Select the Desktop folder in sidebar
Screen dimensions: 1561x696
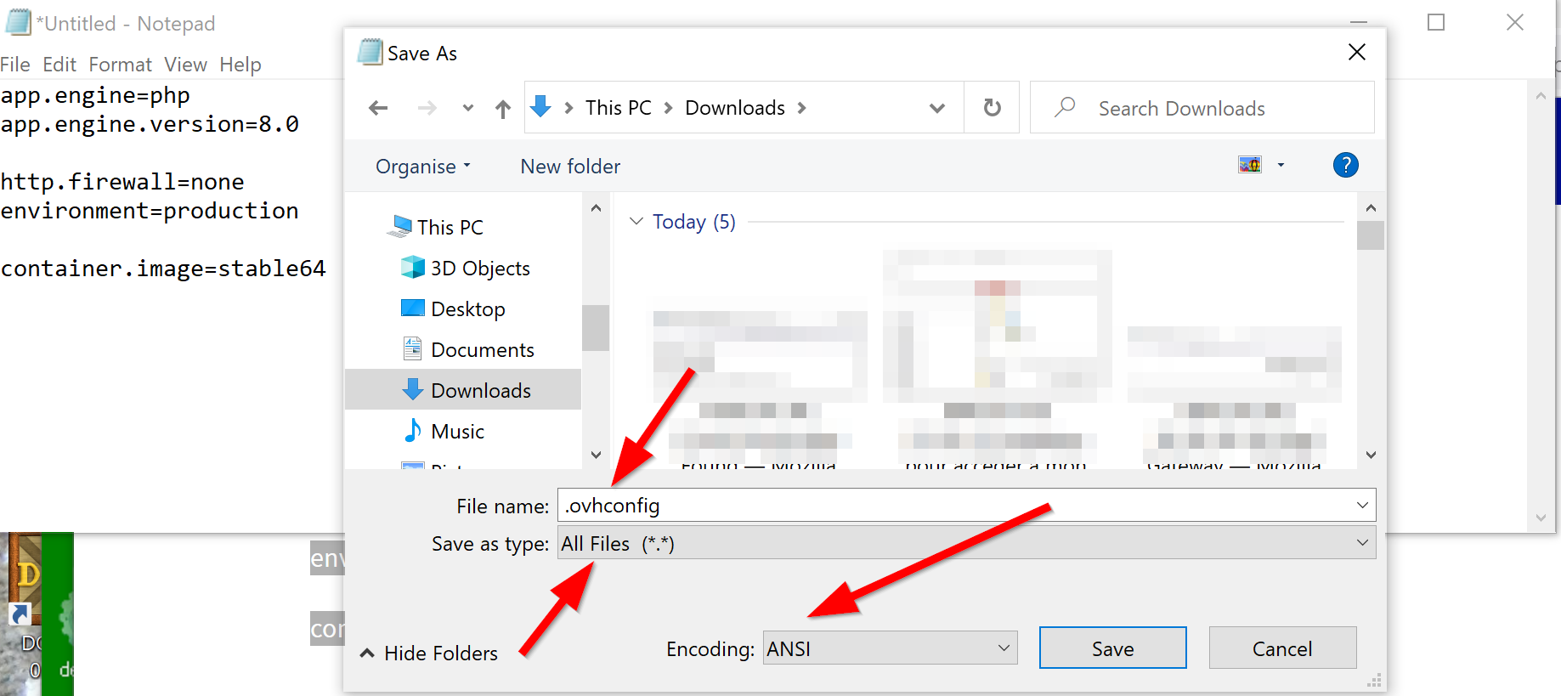pyautogui.click(x=467, y=309)
